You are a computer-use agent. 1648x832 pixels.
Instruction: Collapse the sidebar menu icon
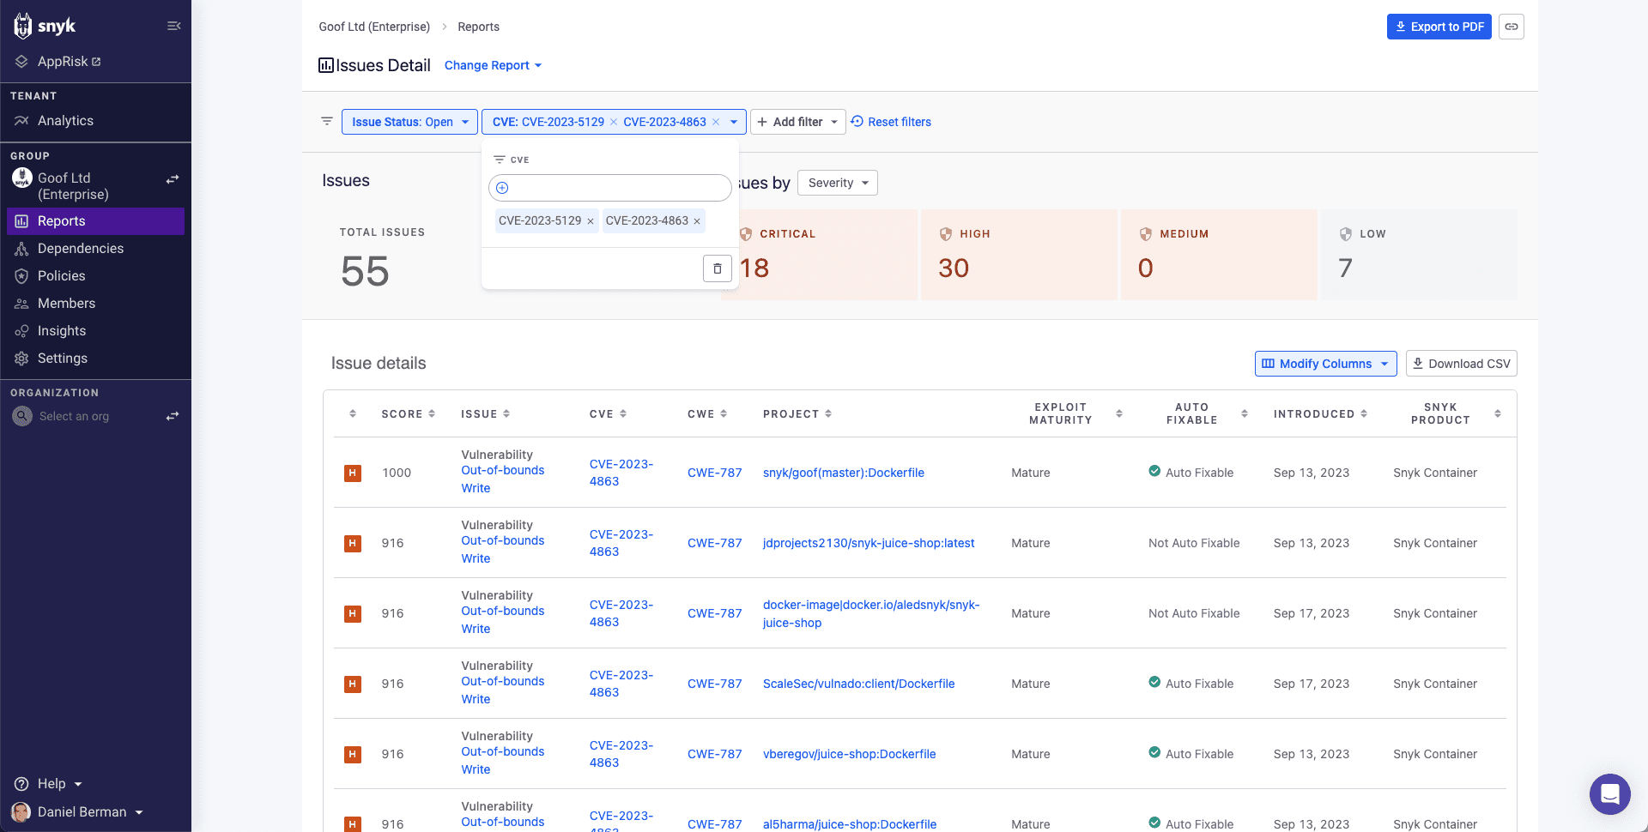(x=173, y=26)
